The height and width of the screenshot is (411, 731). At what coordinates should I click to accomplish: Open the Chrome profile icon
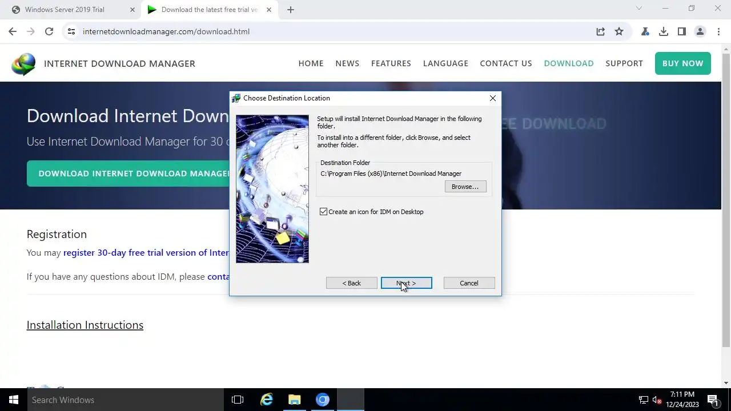700,31
